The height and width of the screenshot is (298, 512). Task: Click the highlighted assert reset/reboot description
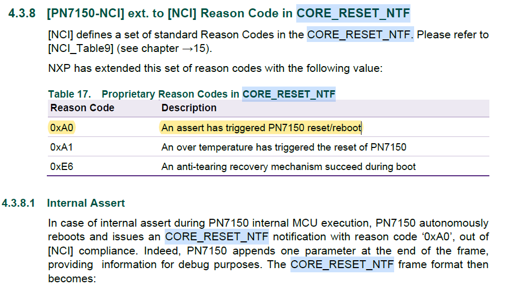coord(261,127)
